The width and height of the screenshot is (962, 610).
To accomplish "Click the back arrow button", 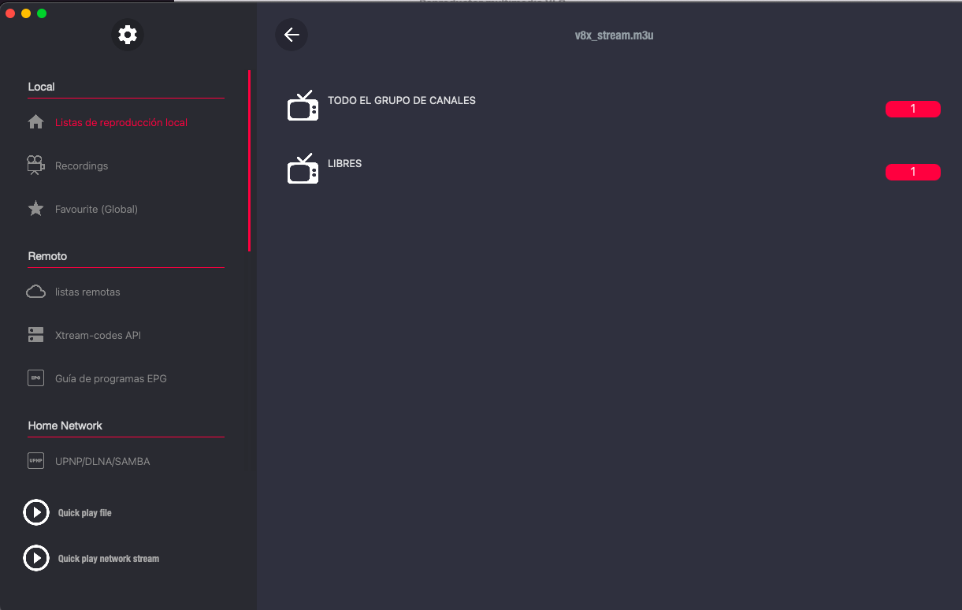I will click(x=292, y=35).
